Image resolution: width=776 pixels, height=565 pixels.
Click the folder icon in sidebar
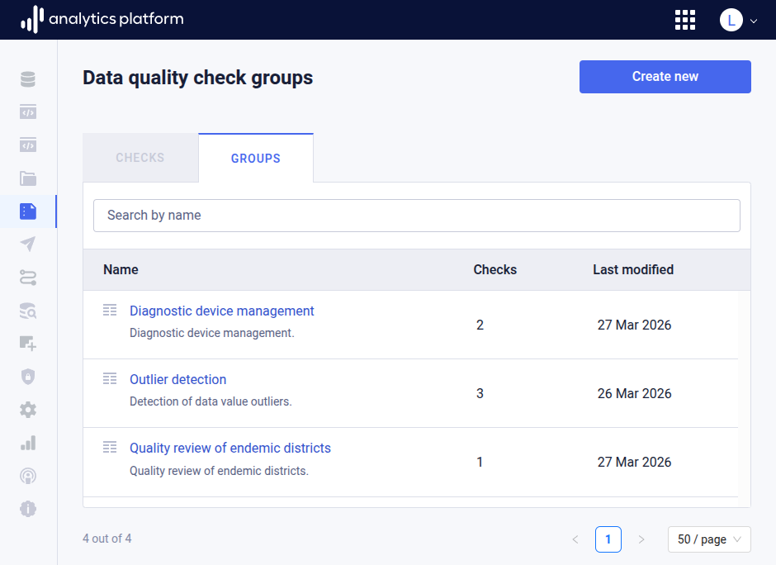27,178
